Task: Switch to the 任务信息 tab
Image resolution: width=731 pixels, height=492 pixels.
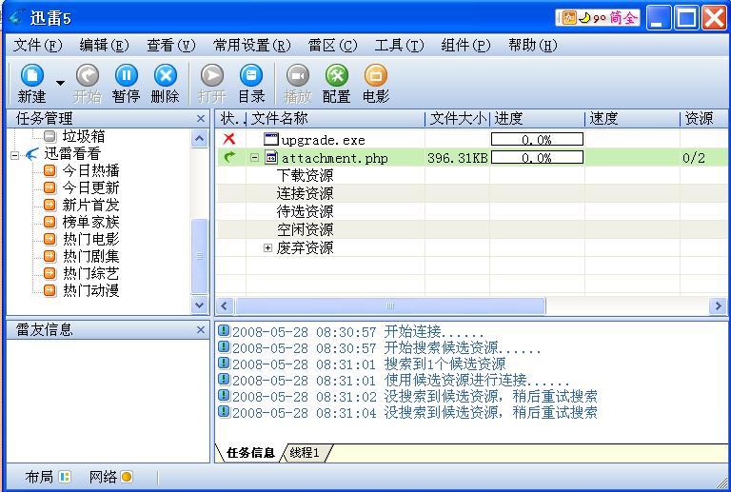Action: tap(250, 453)
